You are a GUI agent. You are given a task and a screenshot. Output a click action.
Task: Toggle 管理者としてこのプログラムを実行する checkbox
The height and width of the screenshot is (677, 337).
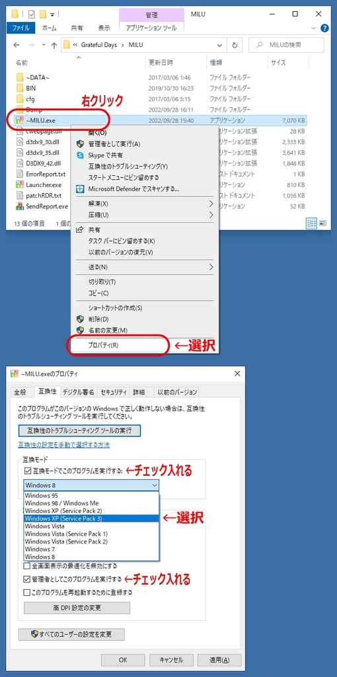26,578
